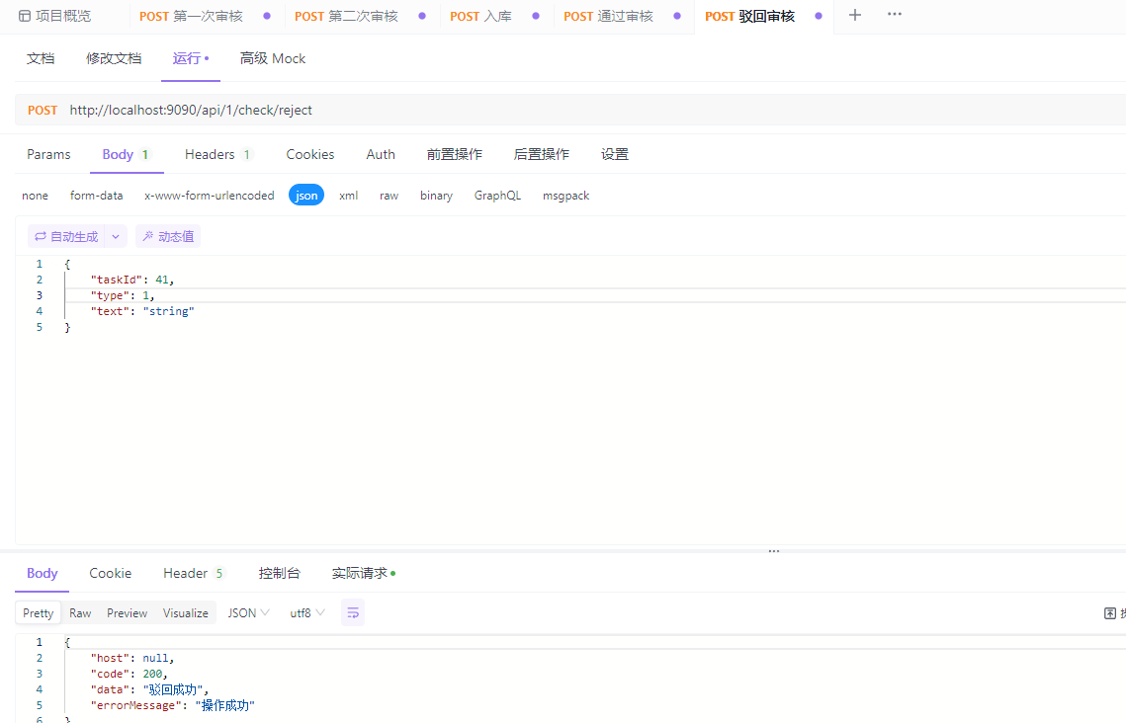
Task: Select the xml body format
Action: (x=348, y=195)
